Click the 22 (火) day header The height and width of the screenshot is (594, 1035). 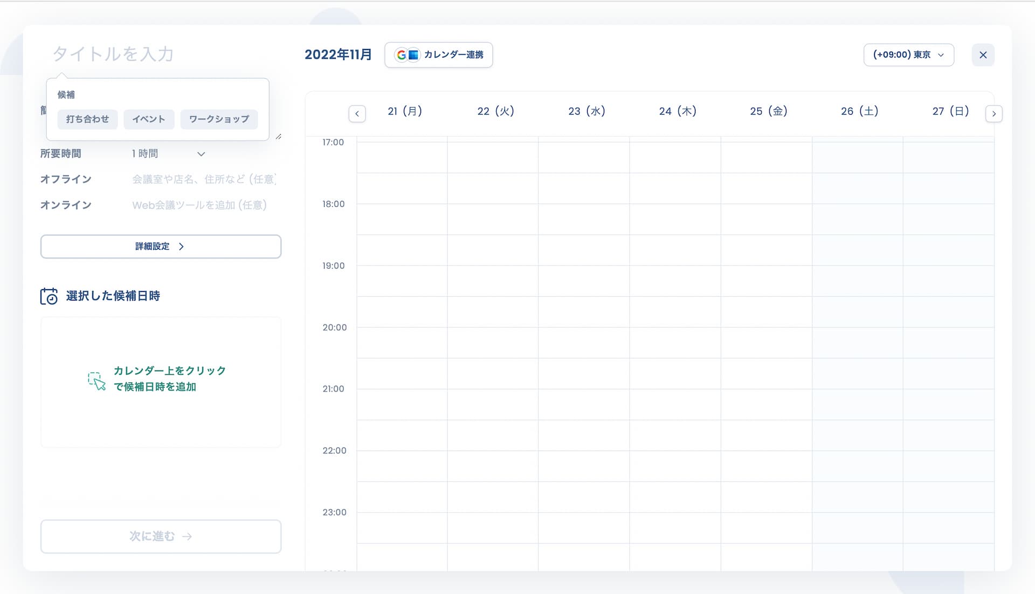tap(496, 111)
